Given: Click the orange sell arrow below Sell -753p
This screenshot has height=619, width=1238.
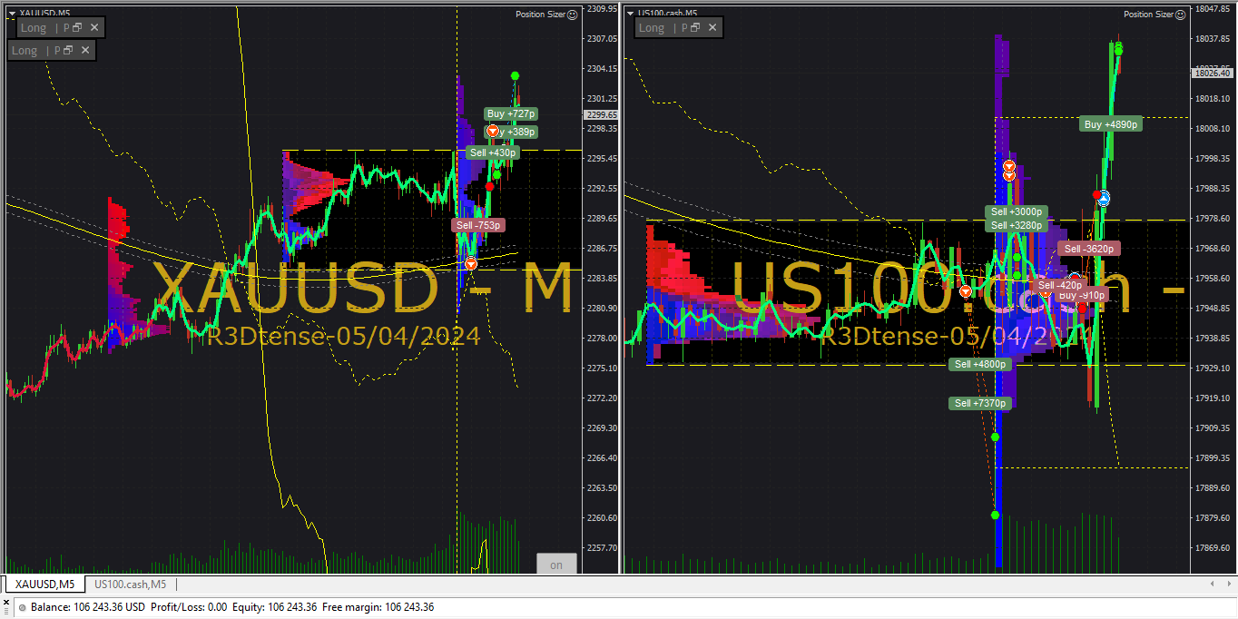Looking at the screenshot, I should (471, 263).
